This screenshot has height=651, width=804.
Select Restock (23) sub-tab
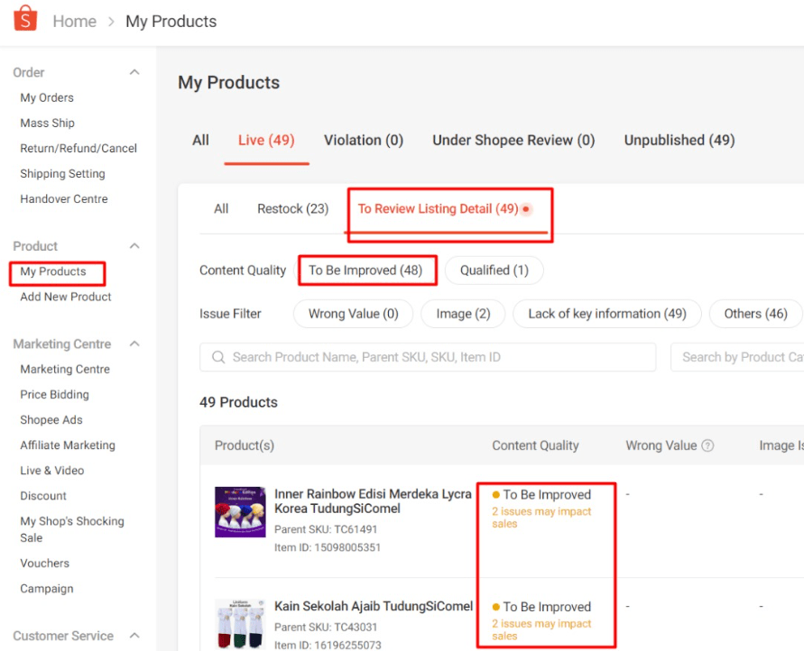coord(292,209)
